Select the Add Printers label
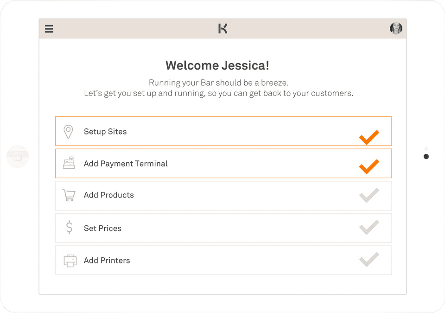This screenshot has height=313, width=445. pos(107,261)
